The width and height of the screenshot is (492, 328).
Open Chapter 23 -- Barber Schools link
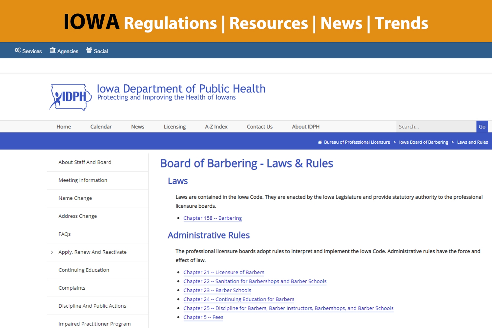[217, 290]
